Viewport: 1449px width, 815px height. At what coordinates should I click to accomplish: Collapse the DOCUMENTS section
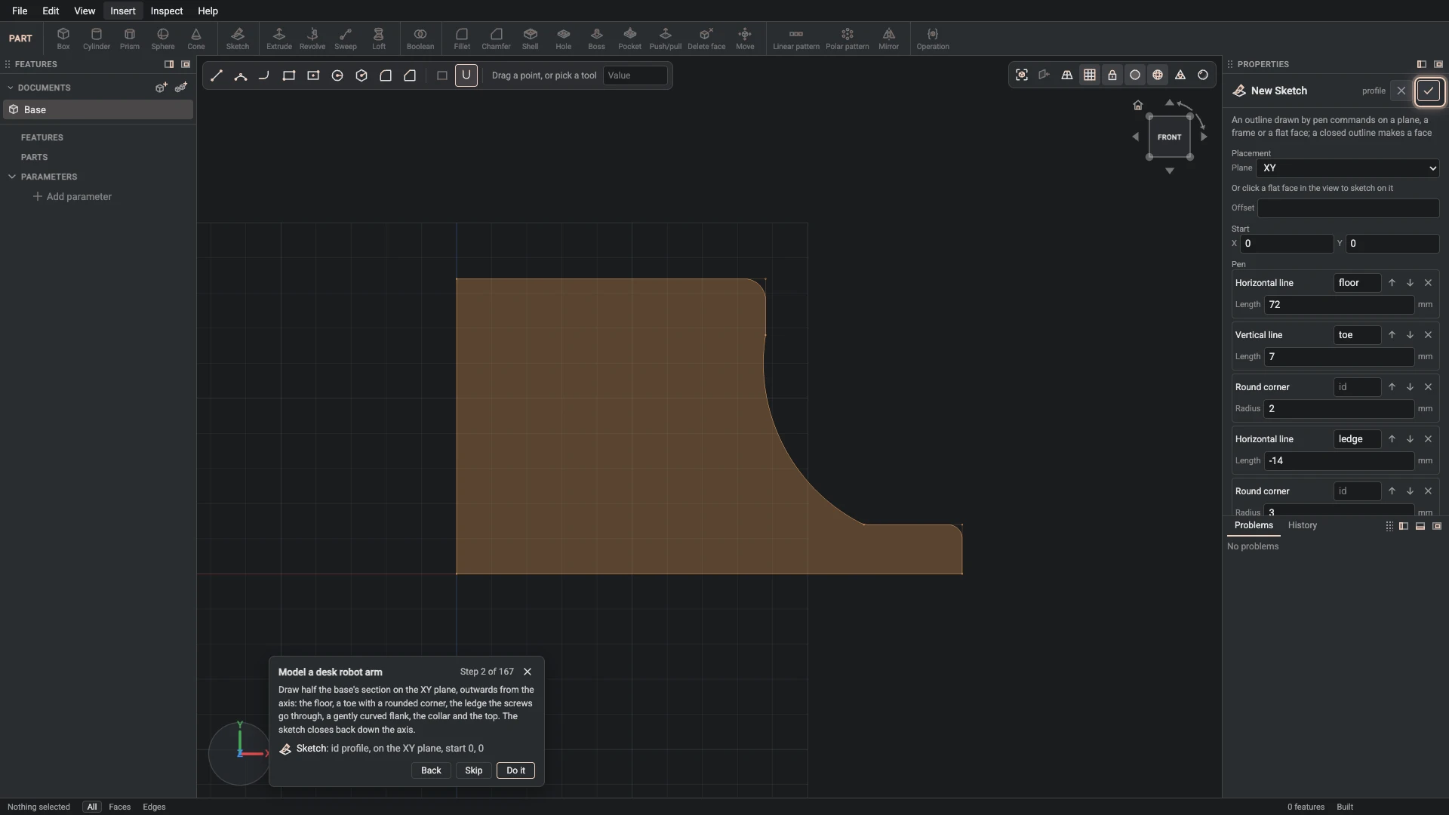tap(11, 88)
